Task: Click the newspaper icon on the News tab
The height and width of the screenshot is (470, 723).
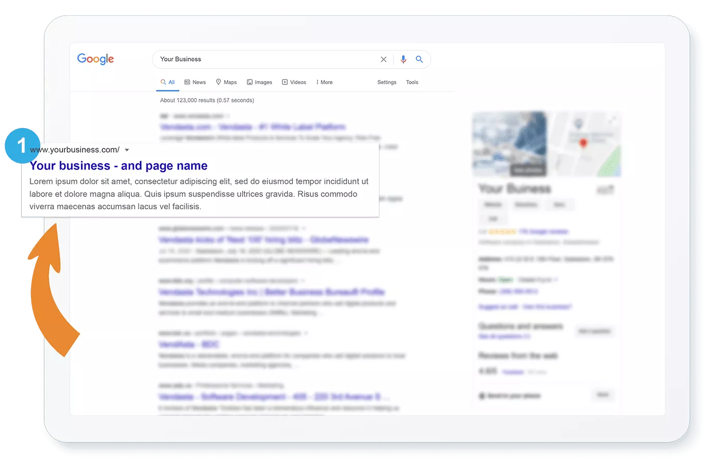Action: [187, 82]
